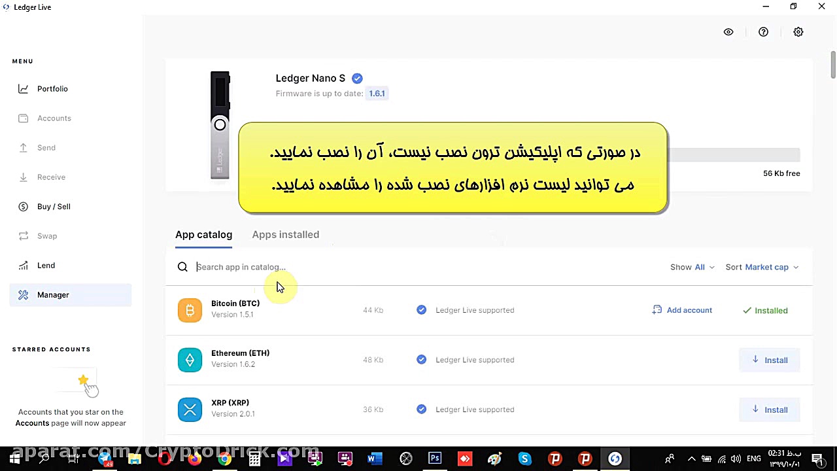Click the starred accounts star icon
Viewport: 837px width, 471px height.
[83, 380]
